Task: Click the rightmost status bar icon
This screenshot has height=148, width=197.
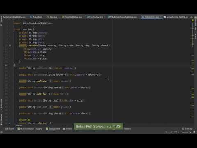Action: tap(194, 132)
